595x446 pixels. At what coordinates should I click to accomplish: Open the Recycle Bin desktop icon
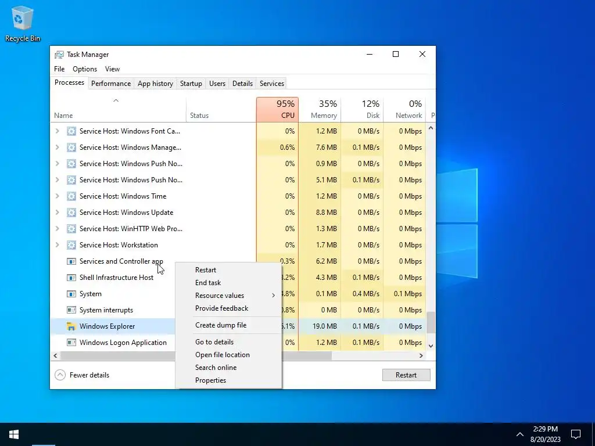23,23
